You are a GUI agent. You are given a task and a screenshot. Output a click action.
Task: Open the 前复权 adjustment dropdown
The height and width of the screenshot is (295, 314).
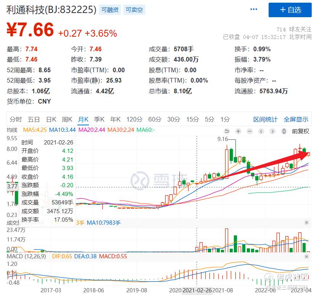pos(300,131)
